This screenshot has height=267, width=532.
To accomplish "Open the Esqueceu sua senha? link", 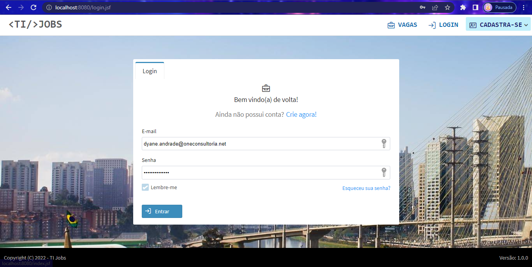I will point(366,188).
